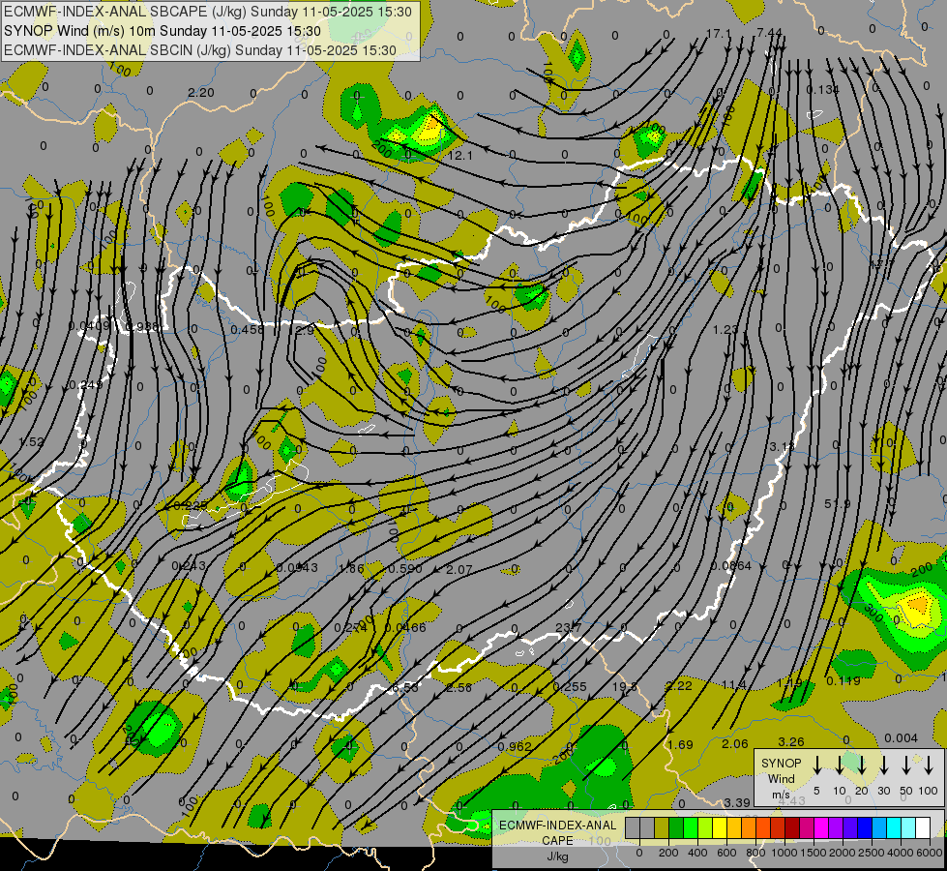Click the 0.962 value on the map
The height and width of the screenshot is (871, 947).
coord(515,746)
